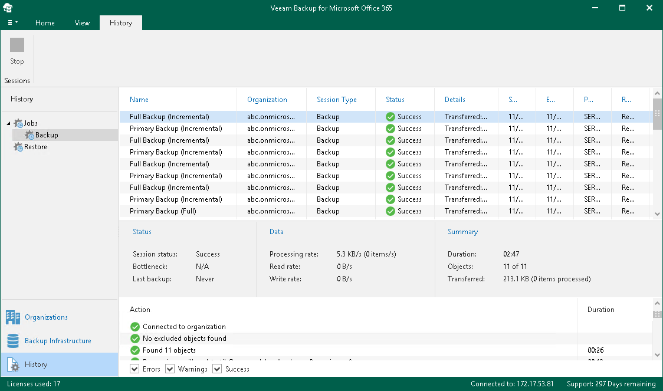
Task: Click action log scroll up arrow
Action: (x=657, y=303)
